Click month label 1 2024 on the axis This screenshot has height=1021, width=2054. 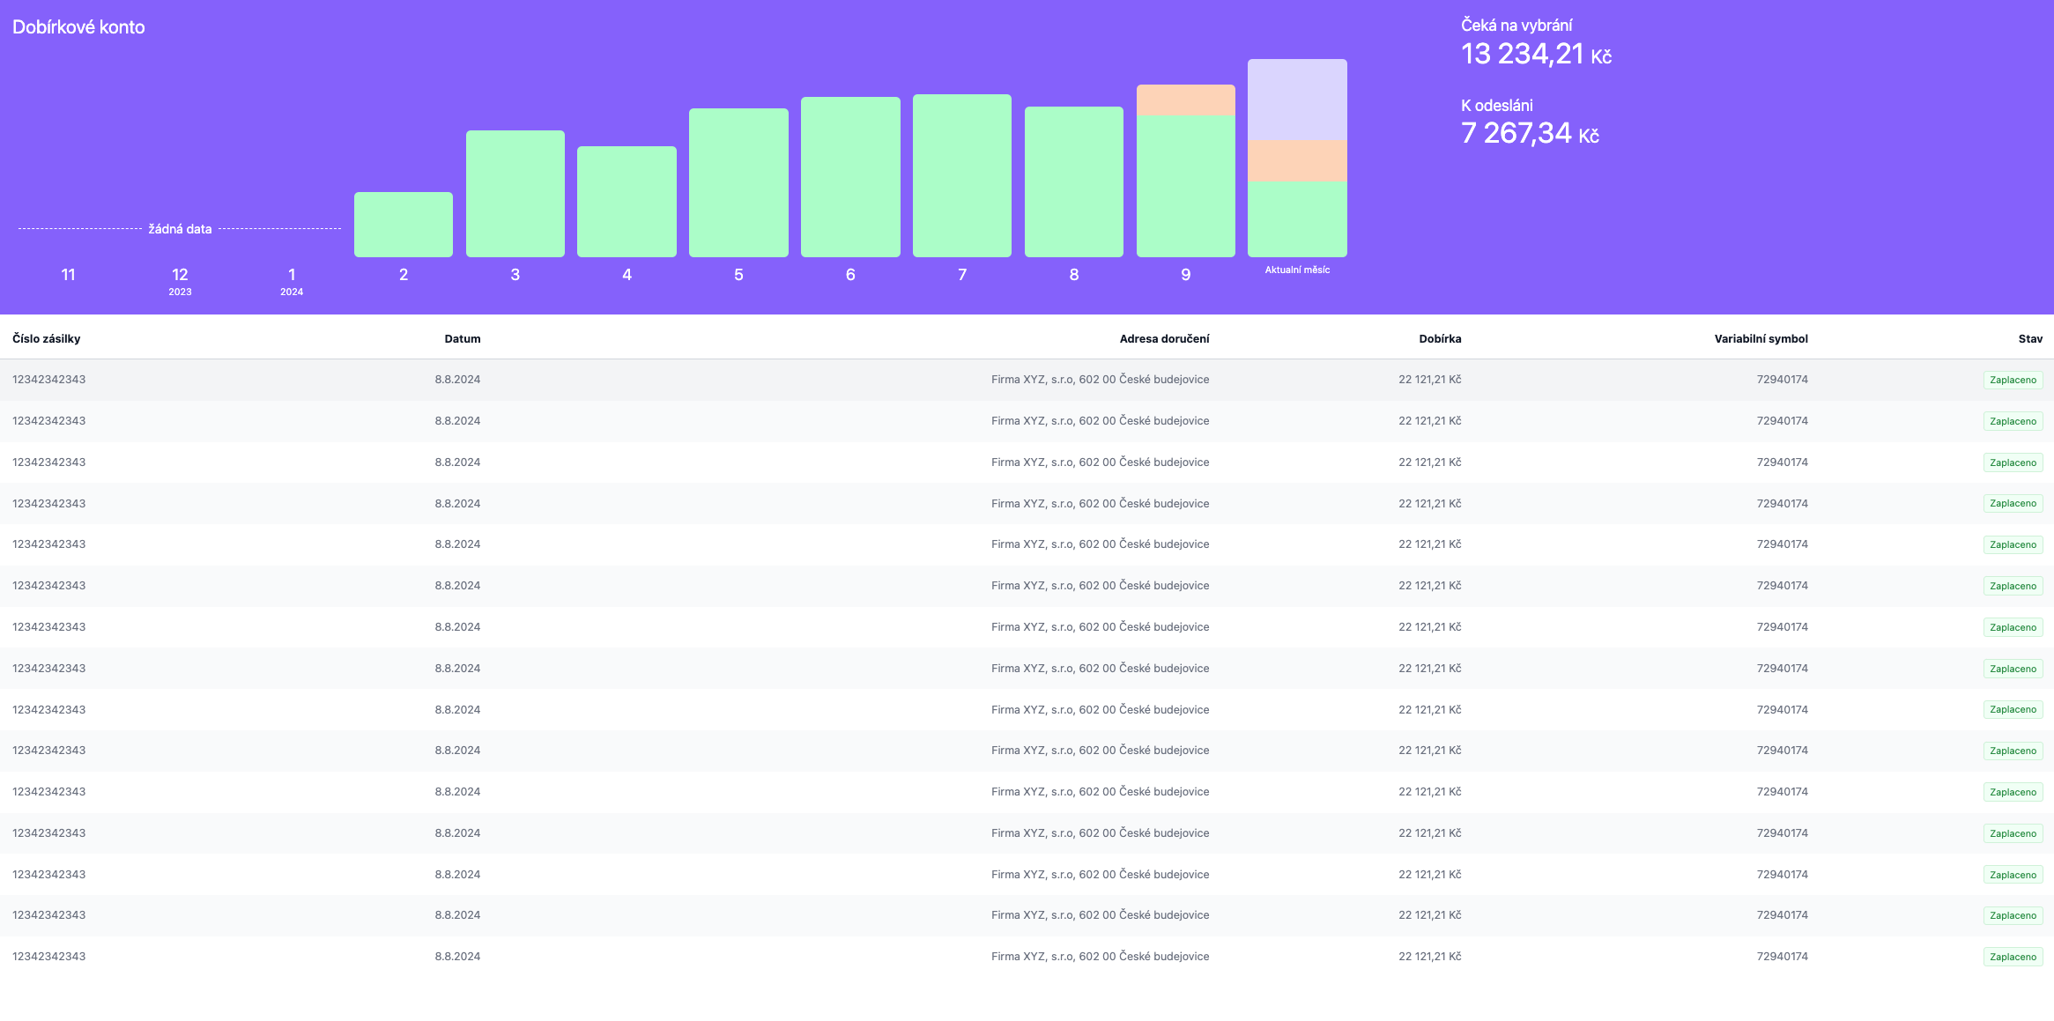coord(292,281)
